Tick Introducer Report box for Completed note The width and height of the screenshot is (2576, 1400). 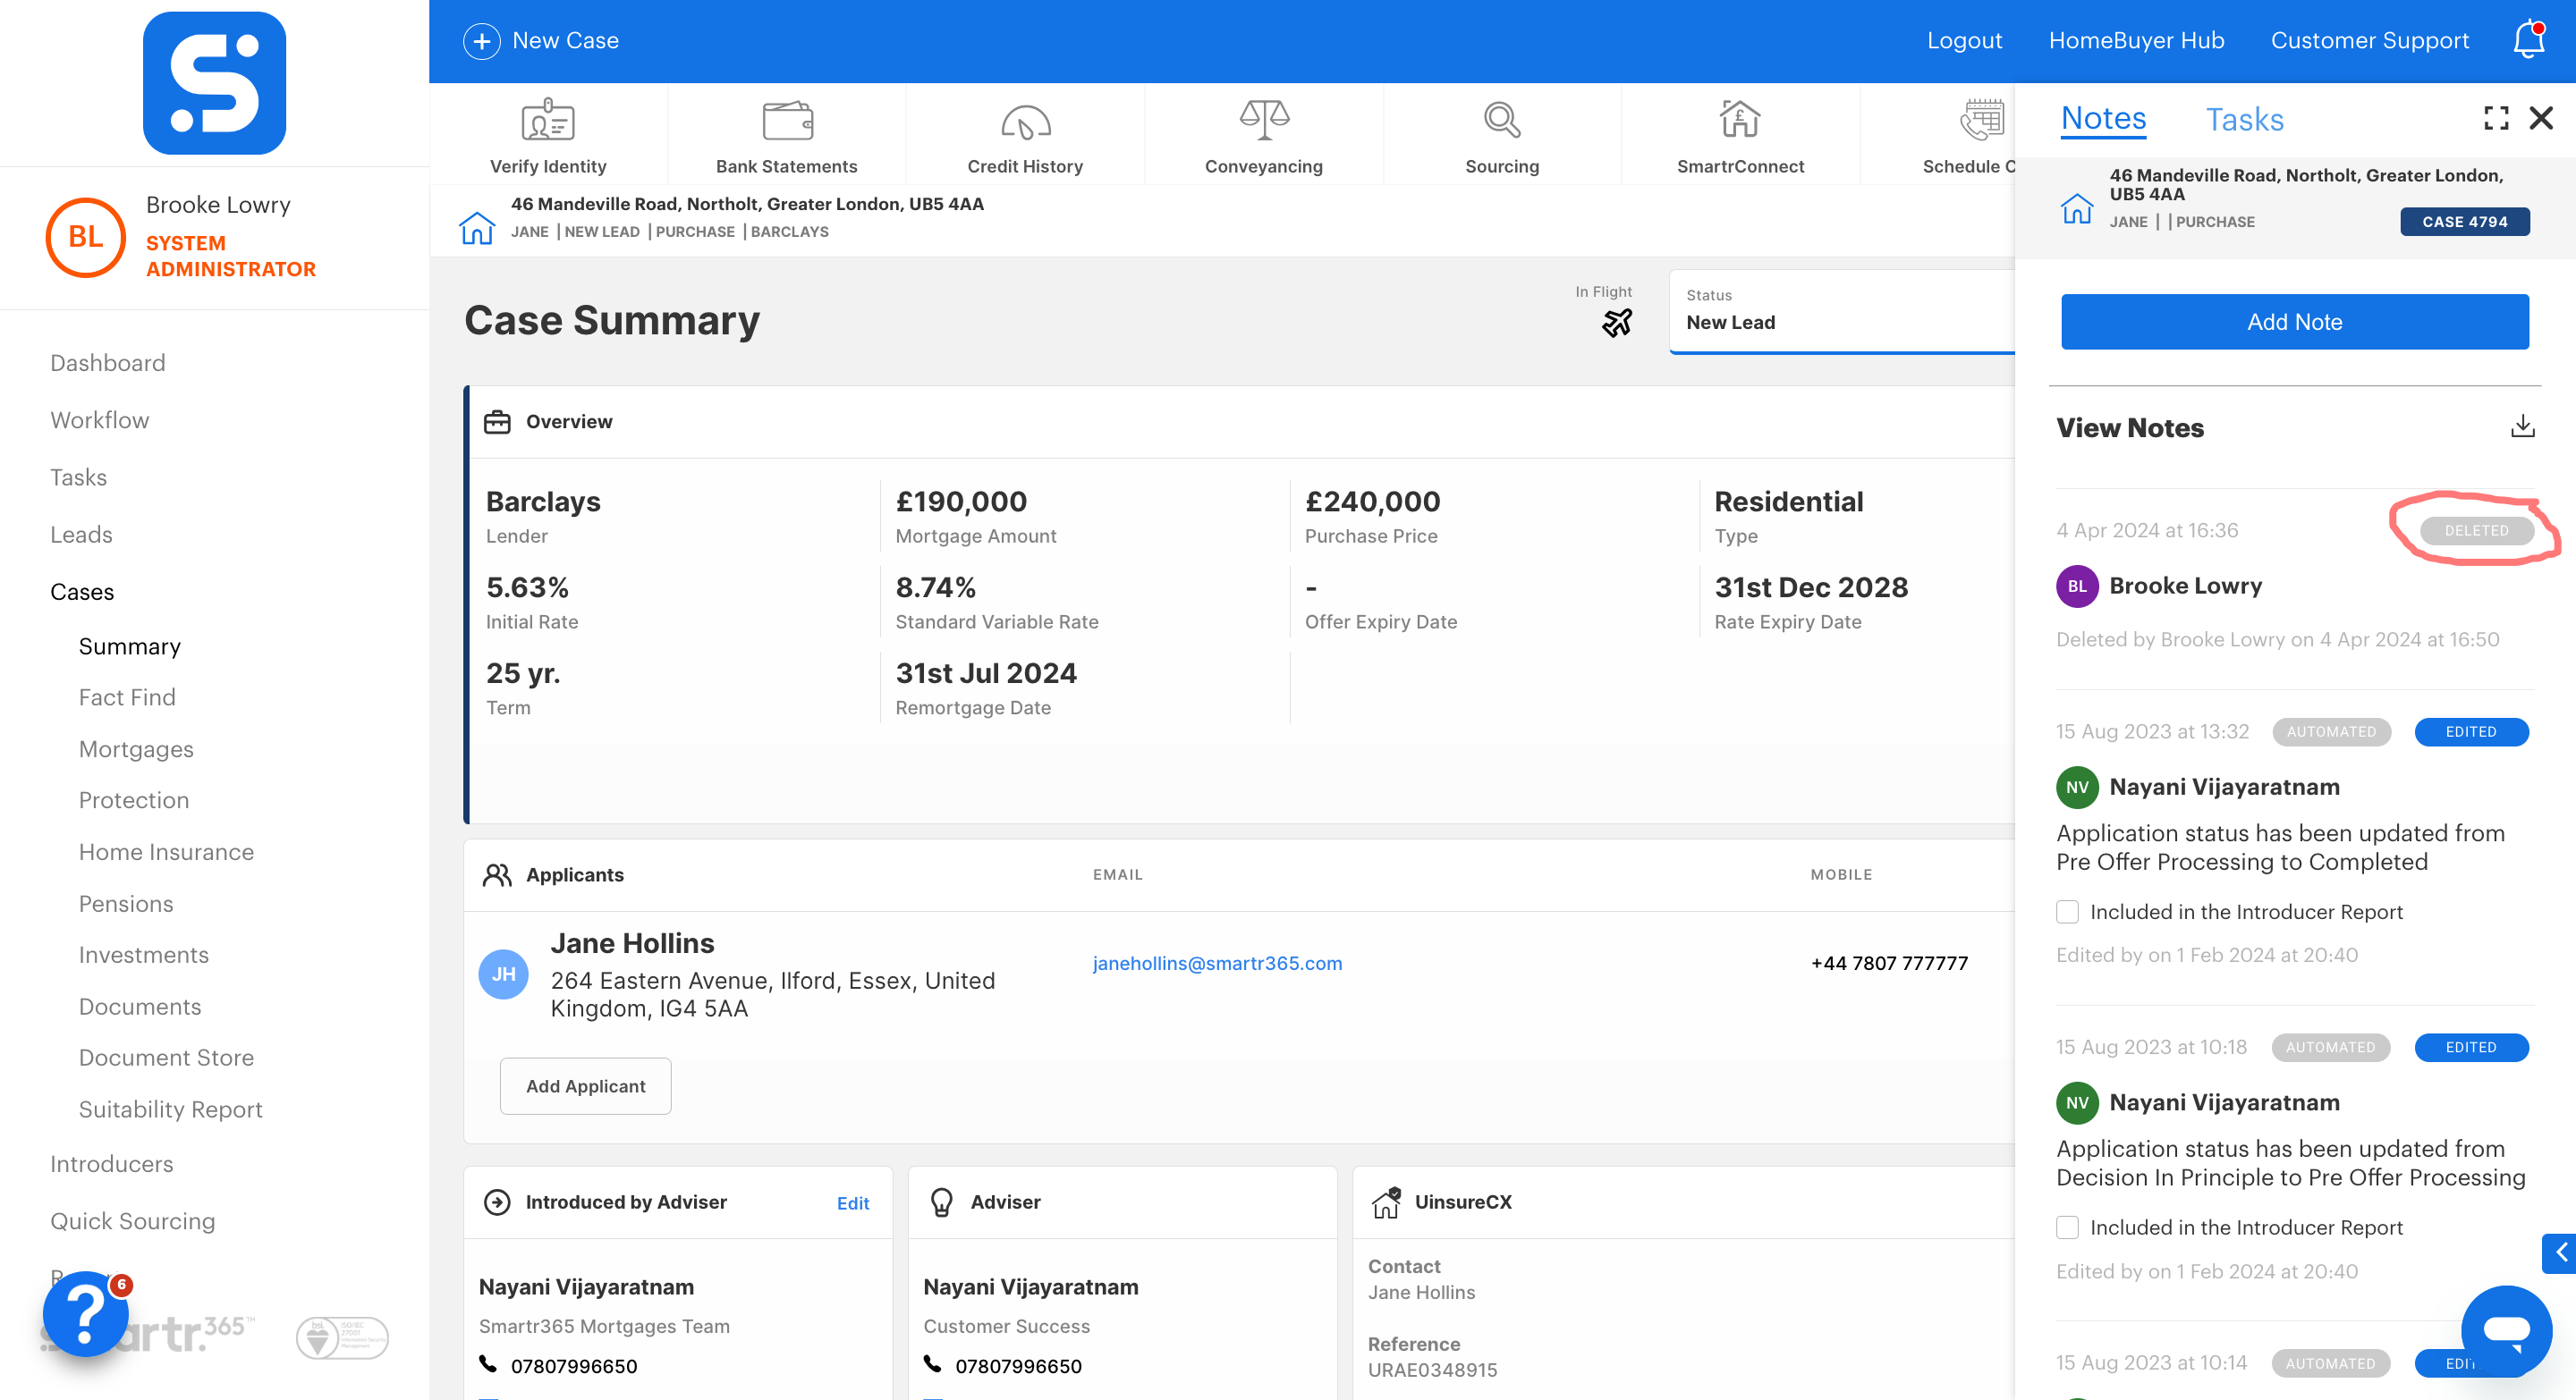2067,911
